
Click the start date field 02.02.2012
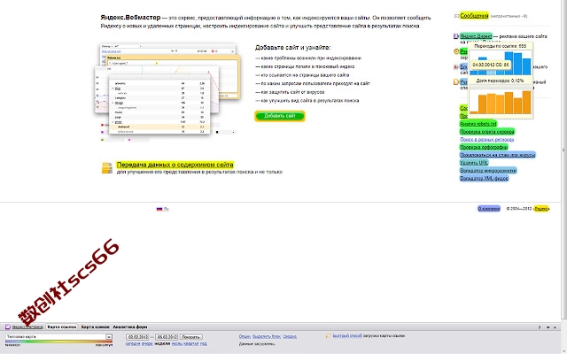(x=137, y=336)
